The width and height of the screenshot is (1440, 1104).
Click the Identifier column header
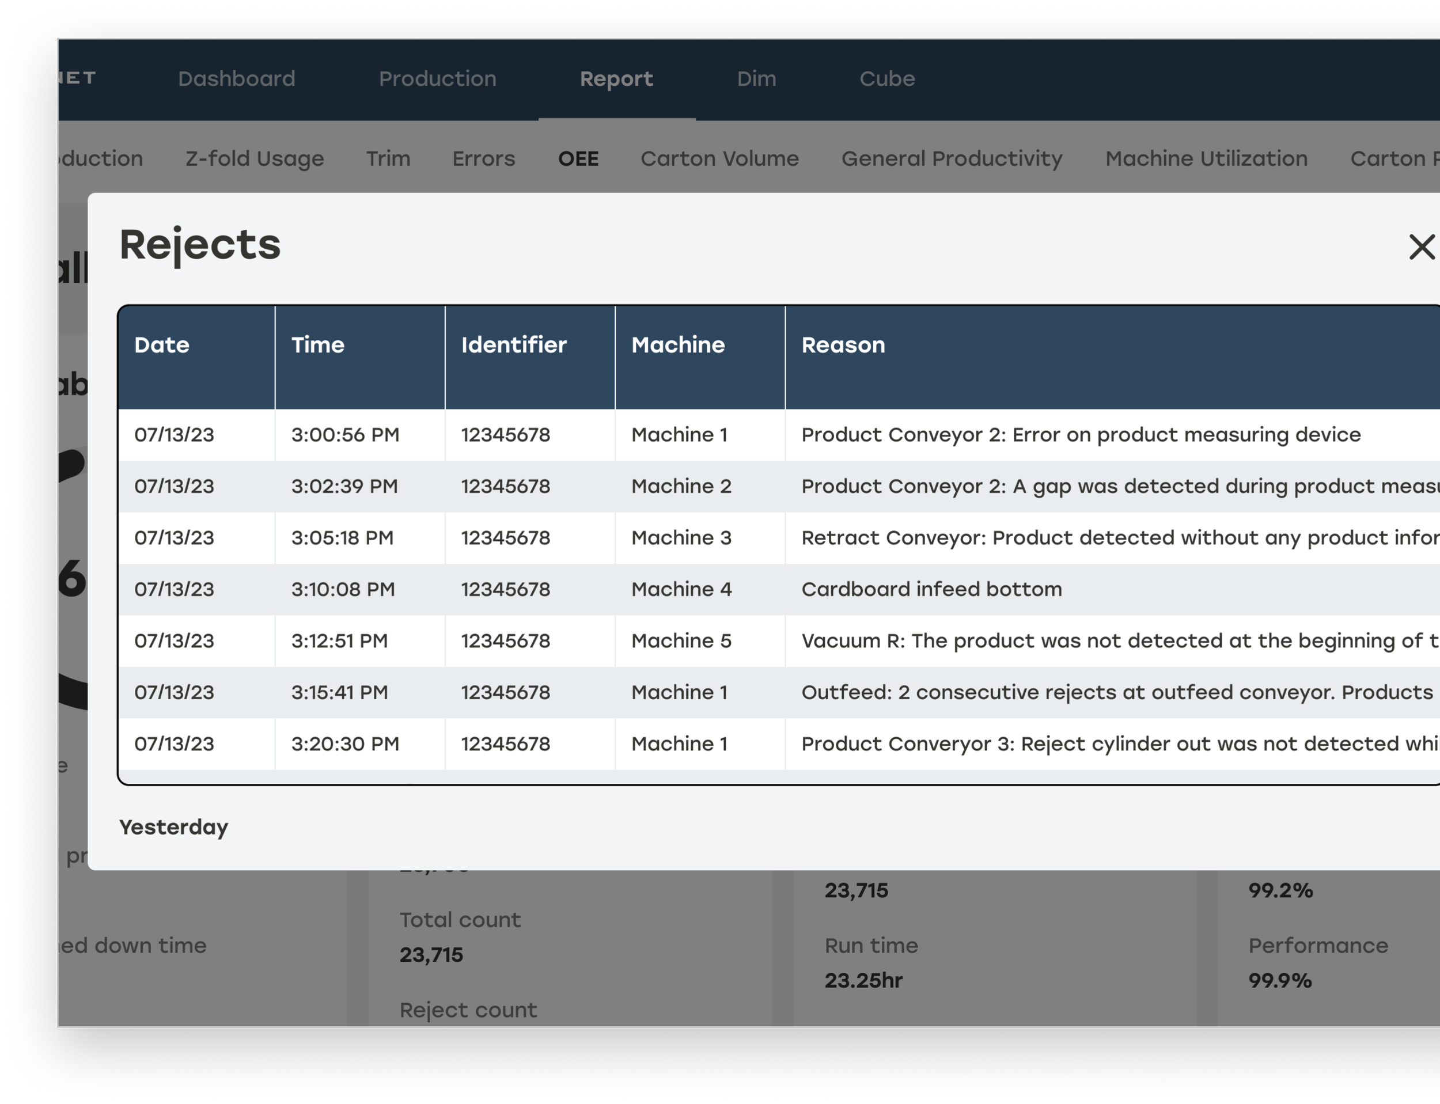click(513, 345)
